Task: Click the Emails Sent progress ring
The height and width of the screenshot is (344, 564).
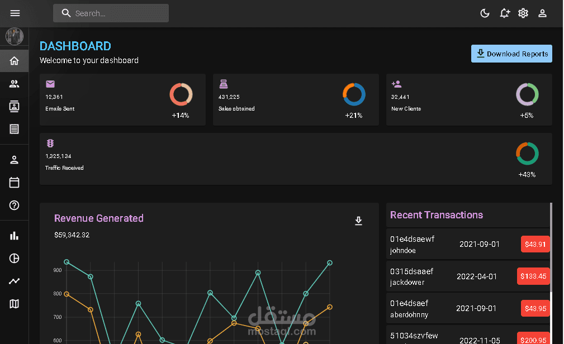Action: pos(181,94)
